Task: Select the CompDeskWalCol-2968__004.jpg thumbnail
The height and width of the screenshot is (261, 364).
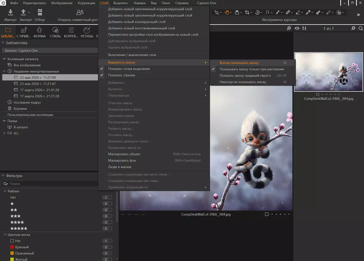Action: point(329,72)
